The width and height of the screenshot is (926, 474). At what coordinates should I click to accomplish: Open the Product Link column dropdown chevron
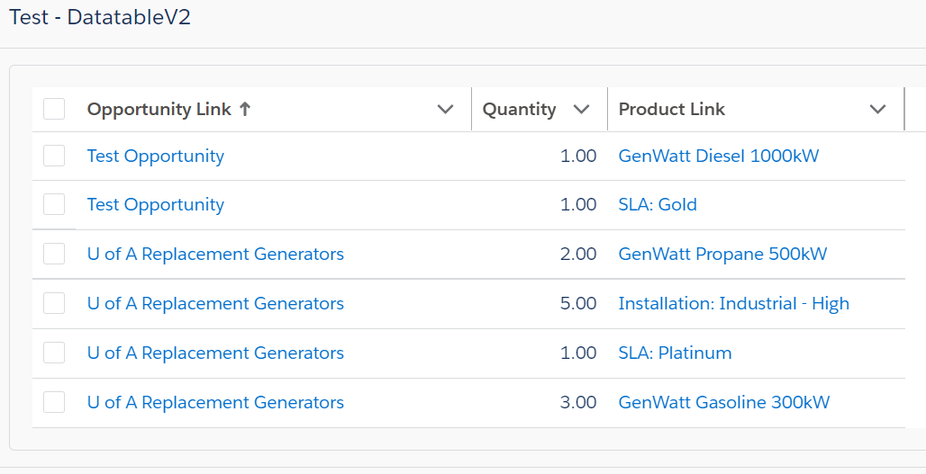(878, 110)
